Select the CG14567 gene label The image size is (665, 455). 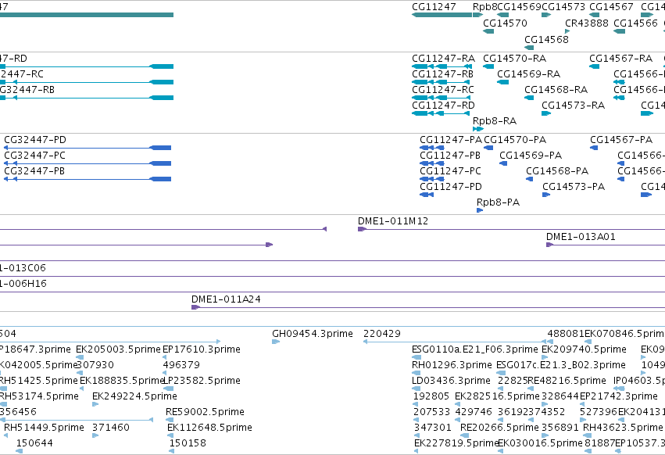click(x=611, y=7)
